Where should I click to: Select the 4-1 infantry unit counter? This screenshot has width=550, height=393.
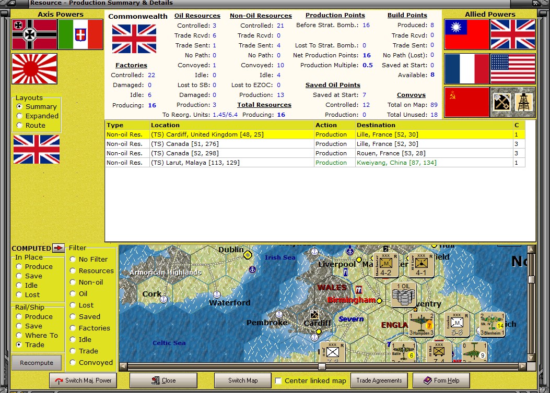click(421, 265)
